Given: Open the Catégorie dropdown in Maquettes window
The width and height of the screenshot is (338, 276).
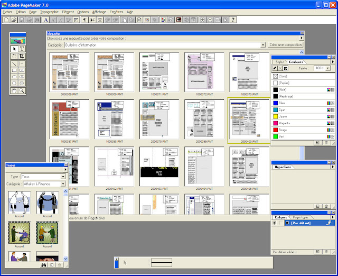Looking at the screenshot, I should coord(263,45).
